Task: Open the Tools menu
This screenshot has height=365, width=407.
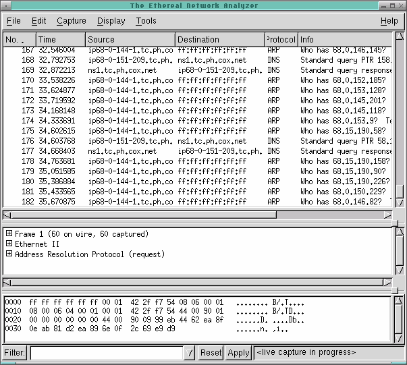Action: (x=146, y=21)
